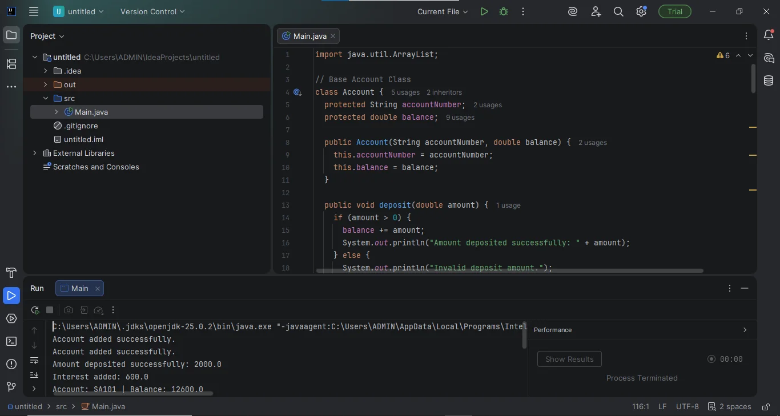Stop the process in the Run toolbar

coord(50,310)
